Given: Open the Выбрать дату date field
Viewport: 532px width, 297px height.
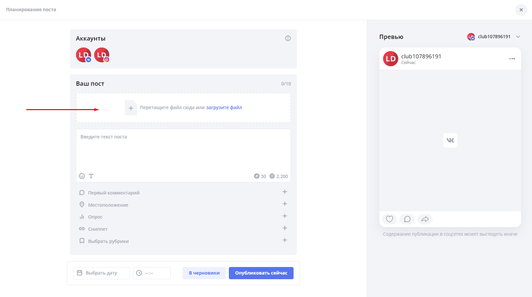Looking at the screenshot, I should (x=102, y=273).
